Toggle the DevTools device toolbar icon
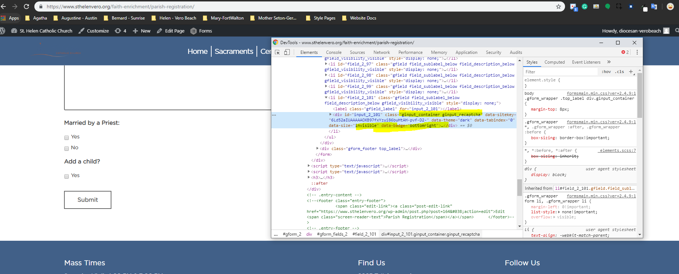This screenshot has width=679, height=274. [x=287, y=52]
